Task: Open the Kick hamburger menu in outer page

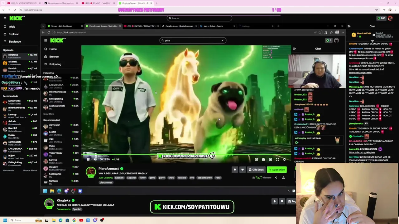Action: (5, 18)
